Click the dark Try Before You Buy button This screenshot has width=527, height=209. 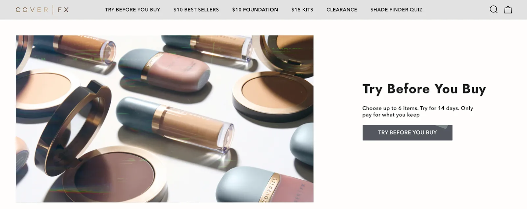[407, 133]
